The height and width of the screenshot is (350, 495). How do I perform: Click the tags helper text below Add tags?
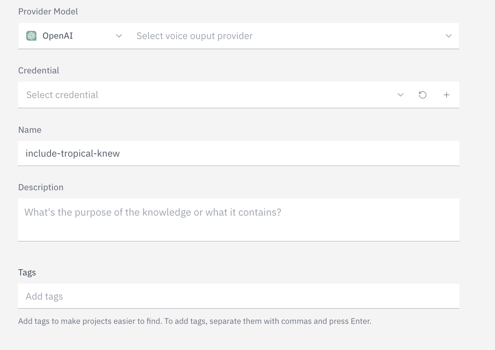tap(195, 321)
